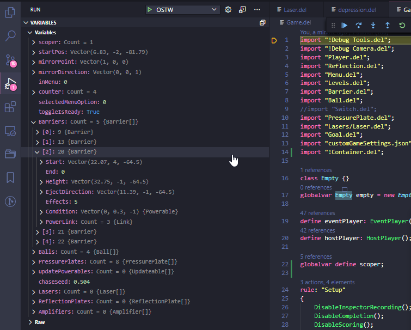Image resolution: width=411 pixels, height=330 pixels.
Task: Click the Step Out debug icon
Action: coord(388,25)
